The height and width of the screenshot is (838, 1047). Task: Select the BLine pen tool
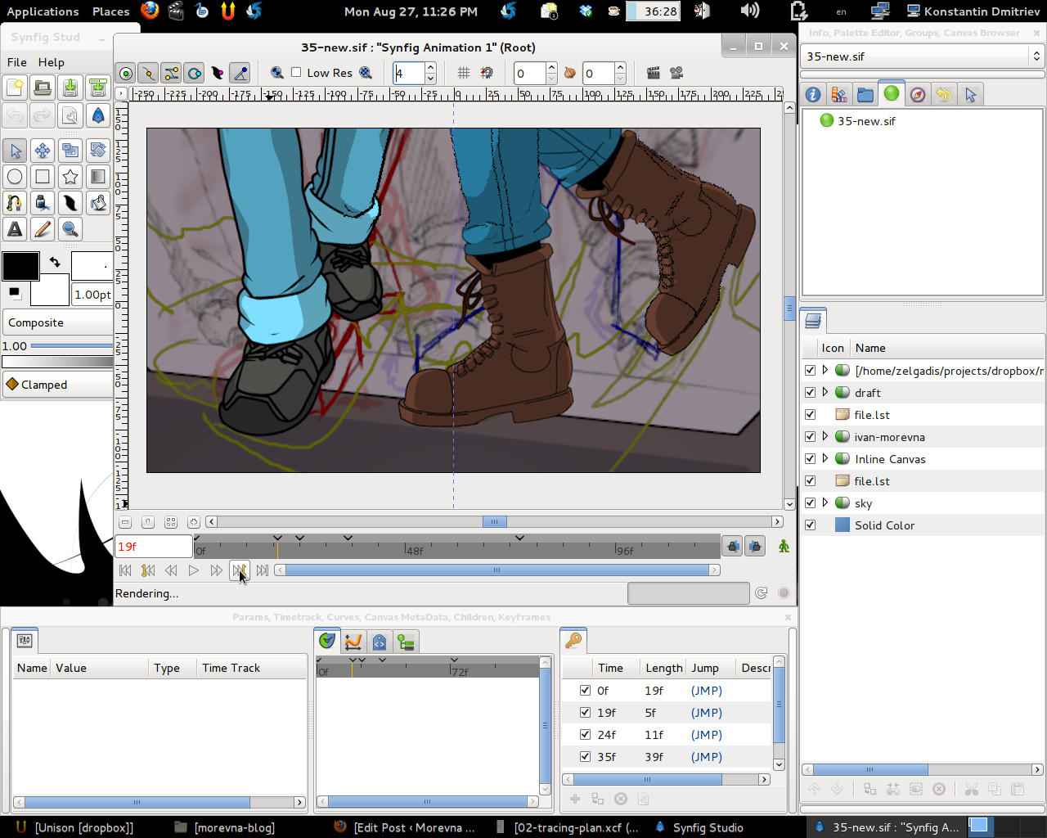click(x=15, y=202)
